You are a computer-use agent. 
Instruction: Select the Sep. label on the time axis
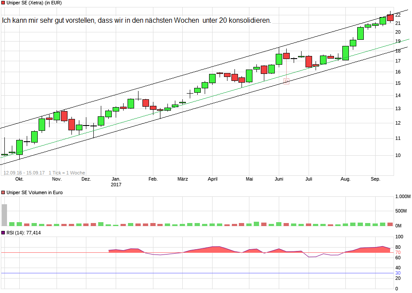pyautogui.click(x=376, y=179)
